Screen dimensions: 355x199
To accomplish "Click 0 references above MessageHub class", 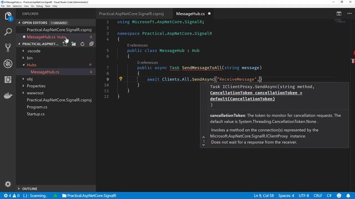I will 137,45.
